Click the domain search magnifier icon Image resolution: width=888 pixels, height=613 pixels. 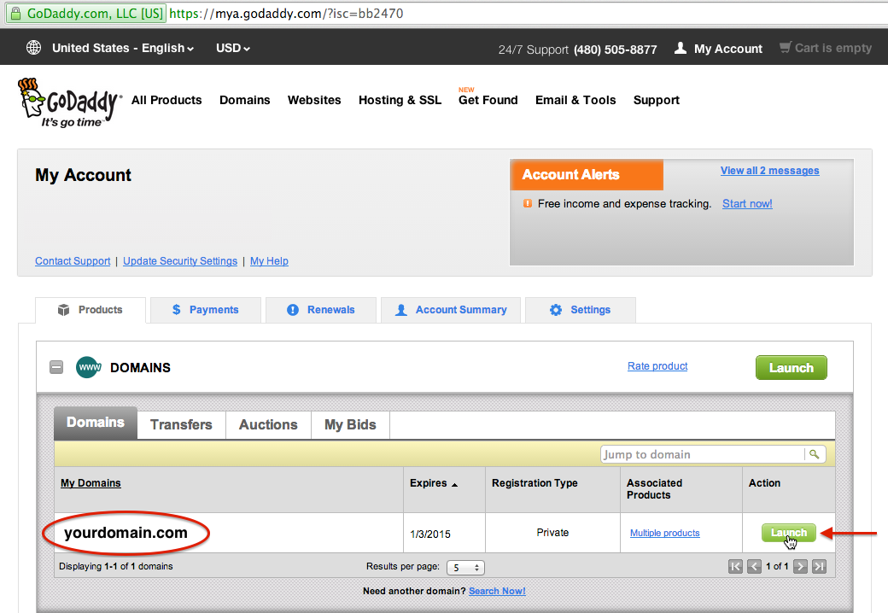click(x=815, y=454)
